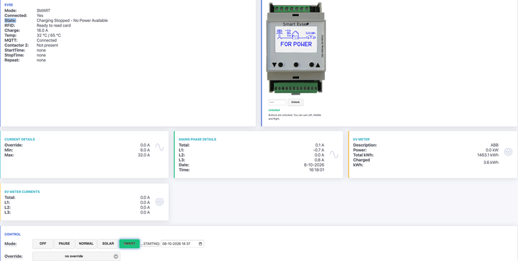Image resolution: width=518 pixels, height=261 pixels.
Task: Click the Unlock button
Action: [x=295, y=102]
